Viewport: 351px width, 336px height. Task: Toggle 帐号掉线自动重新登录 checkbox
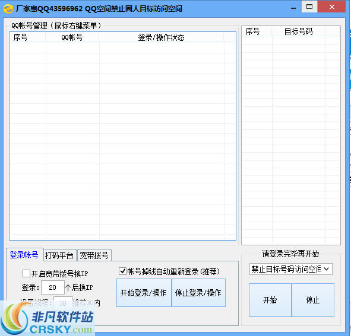point(123,271)
